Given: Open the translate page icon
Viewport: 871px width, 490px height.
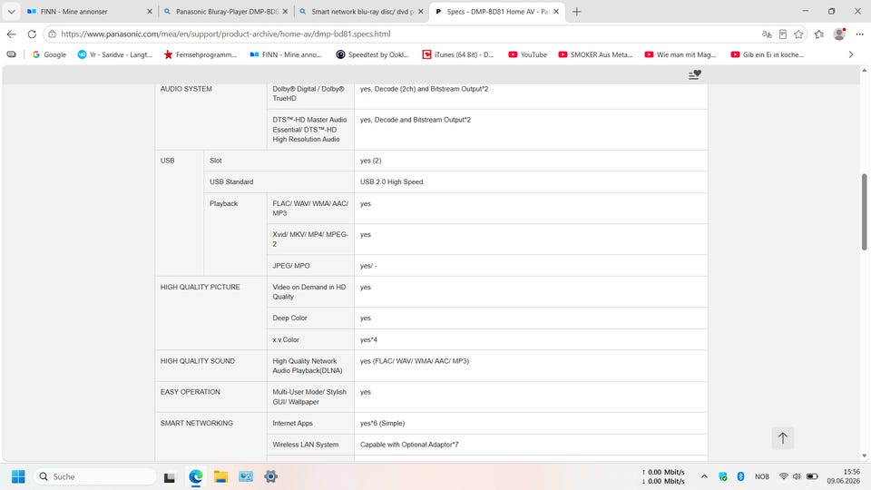Looking at the screenshot, I should (767, 34).
